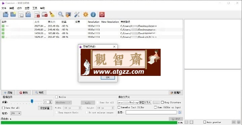Viewport: 242px width, 125px height.
Task: Click the Open List toolbar icon
Action: click(28, 15)
